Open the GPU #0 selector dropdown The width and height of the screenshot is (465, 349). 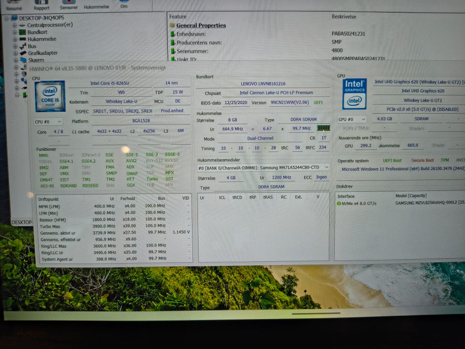(x=352, y=119)
